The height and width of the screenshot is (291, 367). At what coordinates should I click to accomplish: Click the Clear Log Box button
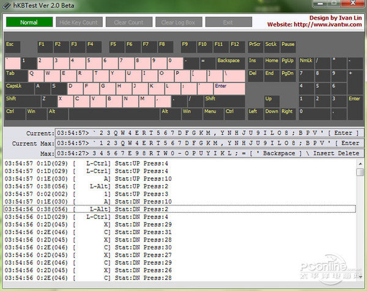pos(179,22)
